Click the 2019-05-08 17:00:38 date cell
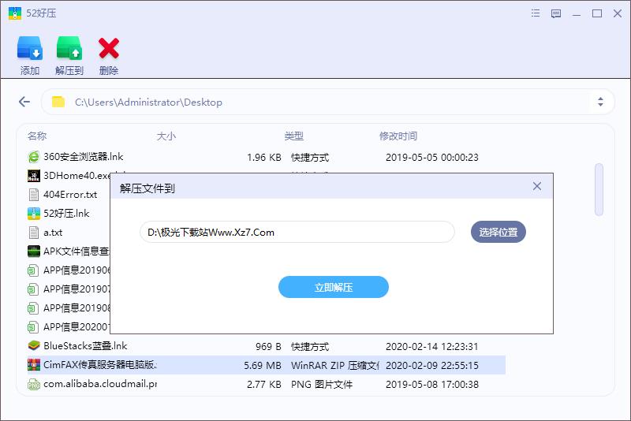 [432, 385]
